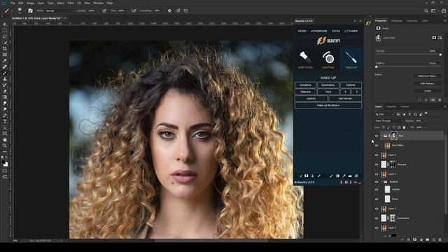The width and height of the screenshot is (448, 252).
Task: Click the Density slider handle
Action: click(440, 55)
